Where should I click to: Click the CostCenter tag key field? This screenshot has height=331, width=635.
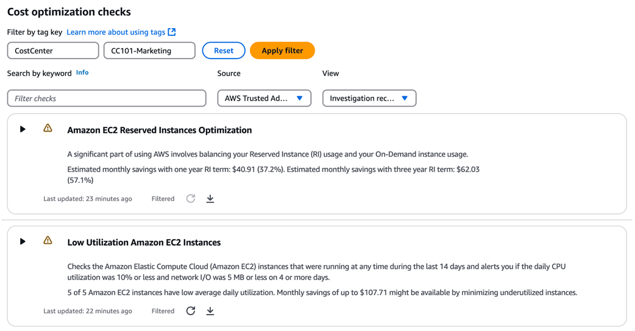[x=53, y=51]
